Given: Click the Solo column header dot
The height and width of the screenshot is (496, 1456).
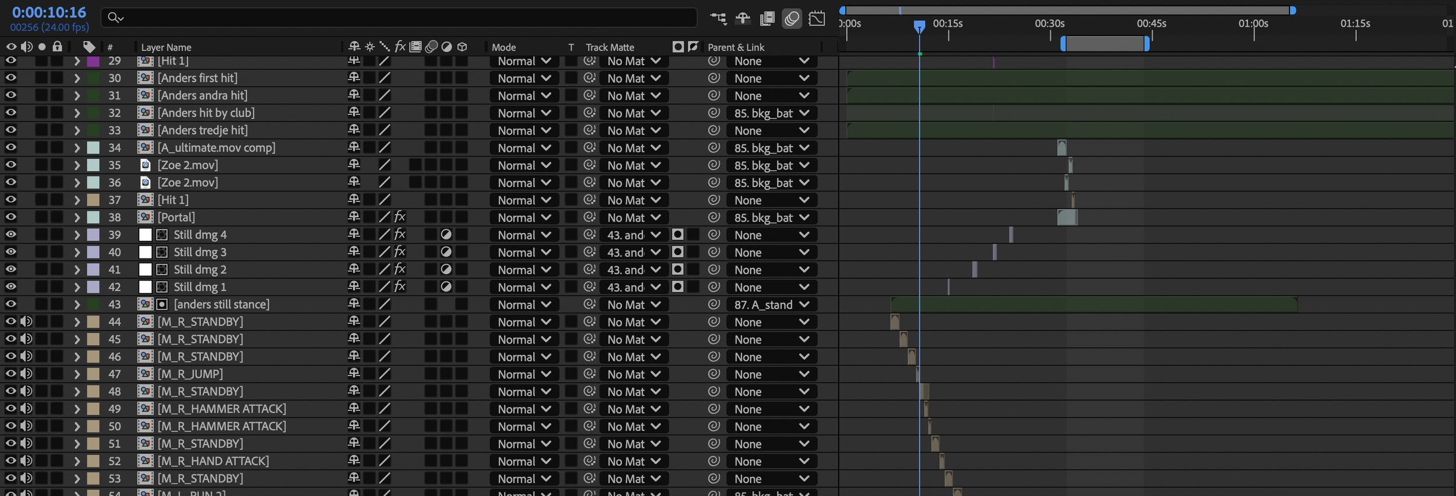Looking at the screenshot, I should tap(42, 47).
